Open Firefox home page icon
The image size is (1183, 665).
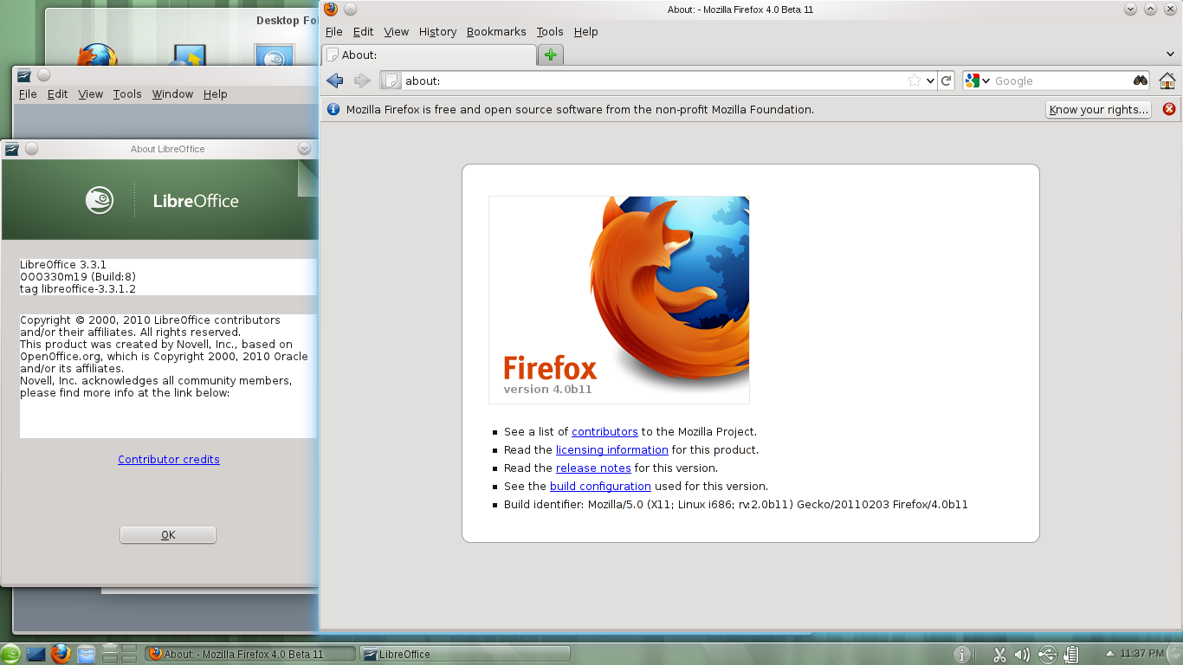(x=1167, y=81)
